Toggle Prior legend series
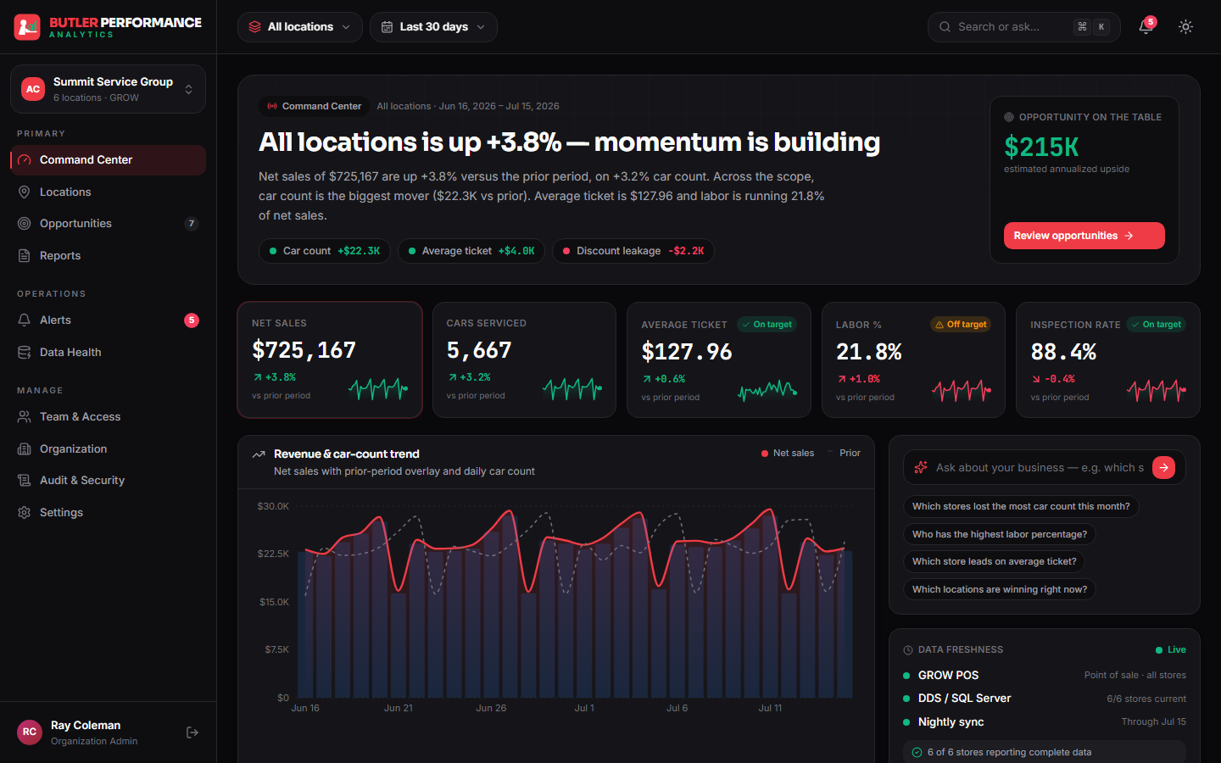 [844, 454]
